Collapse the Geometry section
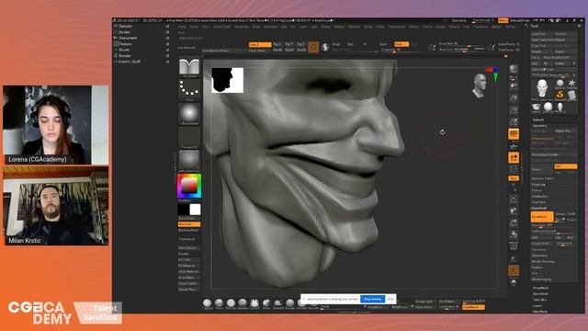 click(x=539, y=126)
